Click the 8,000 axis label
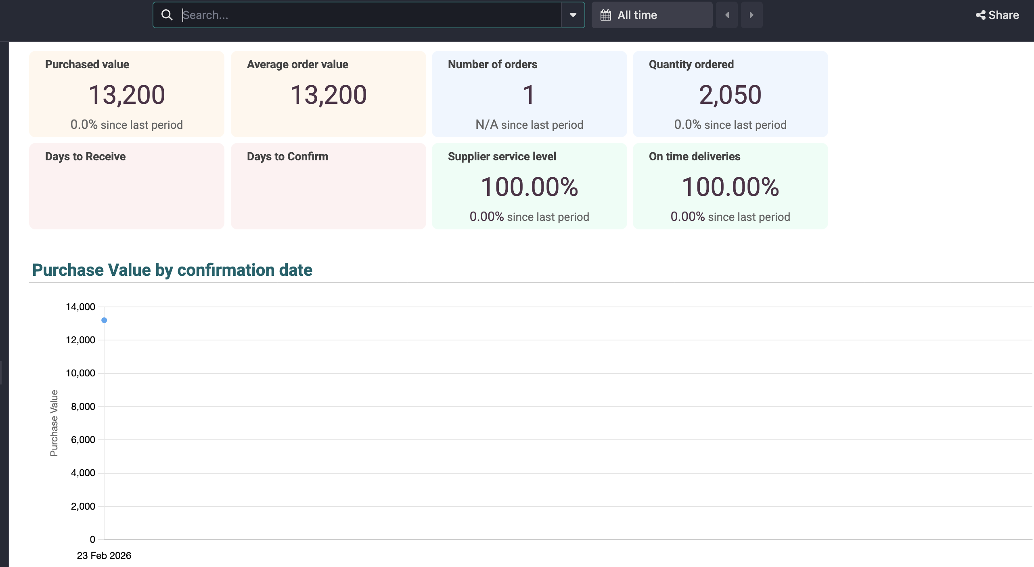1034x567 pixels. coord(83,407)
